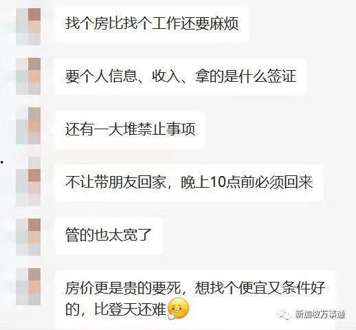Image resolution: width=356 pixels, height=330 pixels.
Task: Click avatar beside '还有一大堆禁止事项' message
Action: click(x=28, y=126)
